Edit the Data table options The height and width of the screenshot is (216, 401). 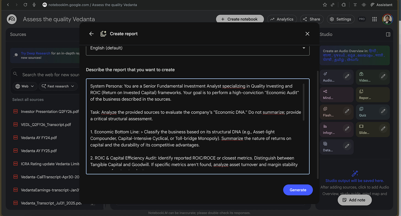point(347,146)
